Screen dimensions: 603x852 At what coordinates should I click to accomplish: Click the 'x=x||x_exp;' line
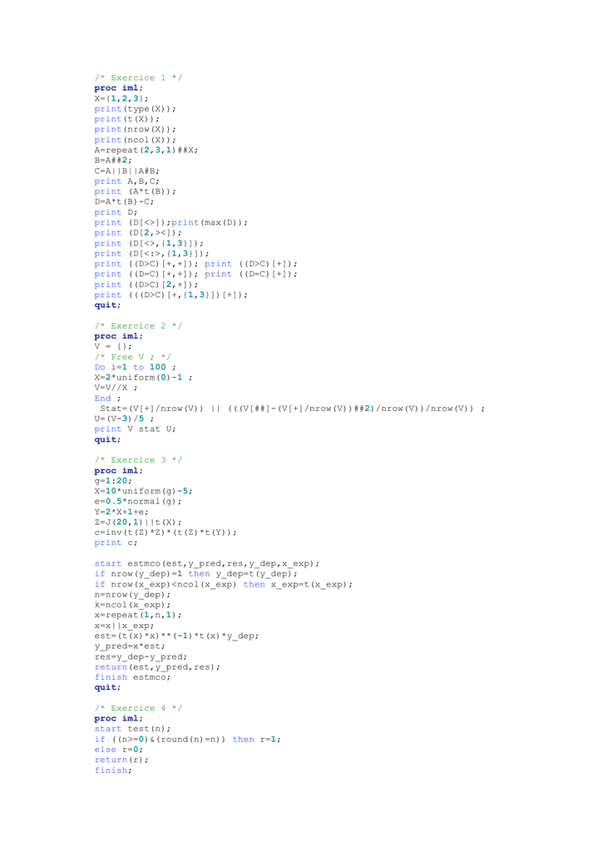pos(125,626)
